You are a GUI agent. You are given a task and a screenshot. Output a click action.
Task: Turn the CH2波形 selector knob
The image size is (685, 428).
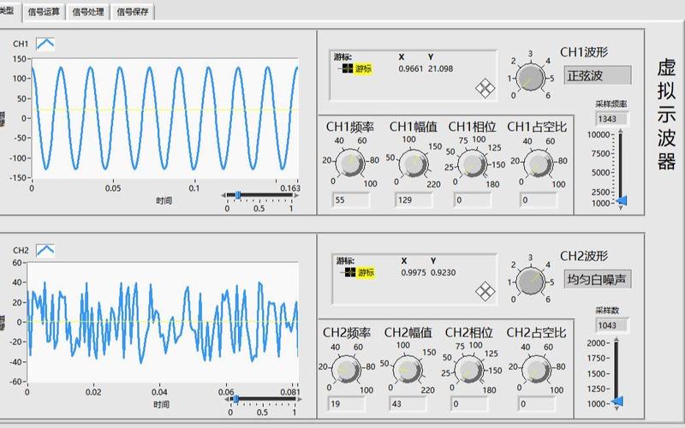[x=530, y=282]
